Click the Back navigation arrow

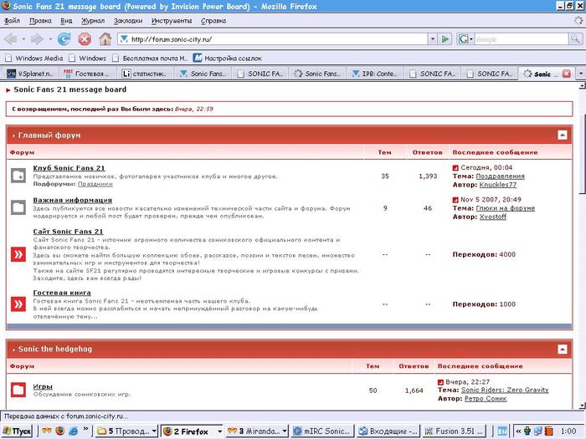[10, 38]
